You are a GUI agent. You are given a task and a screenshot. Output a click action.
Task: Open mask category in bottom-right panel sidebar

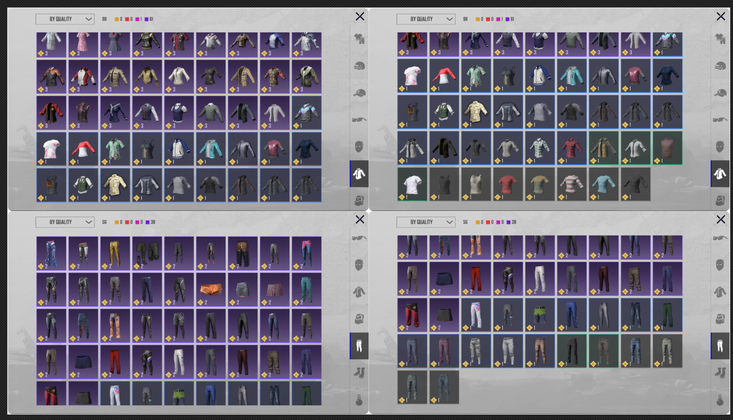click(x=720, y=265)
